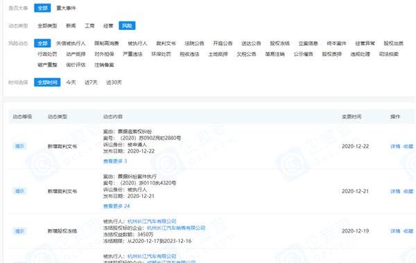Screen dimensions: 416x263
Task: Switch dynamic type to 经营
Action: point(108,26)
